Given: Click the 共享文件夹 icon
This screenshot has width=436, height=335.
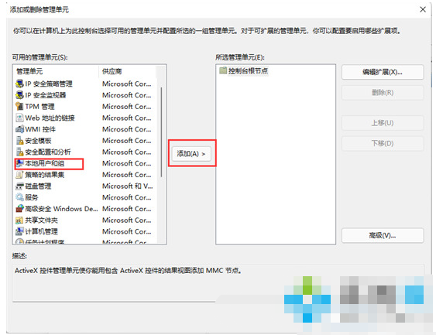Looking at the screenshot, I should pos(19,220).
